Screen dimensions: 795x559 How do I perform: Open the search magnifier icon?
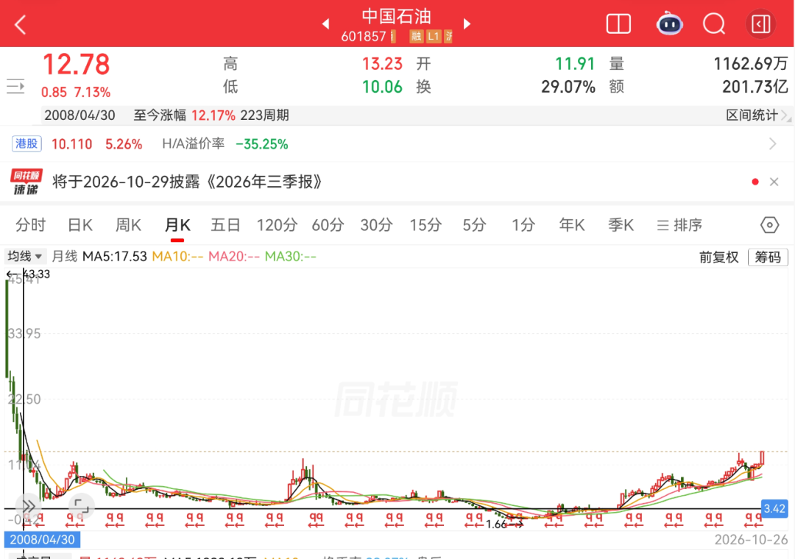(x=714, y=24)
